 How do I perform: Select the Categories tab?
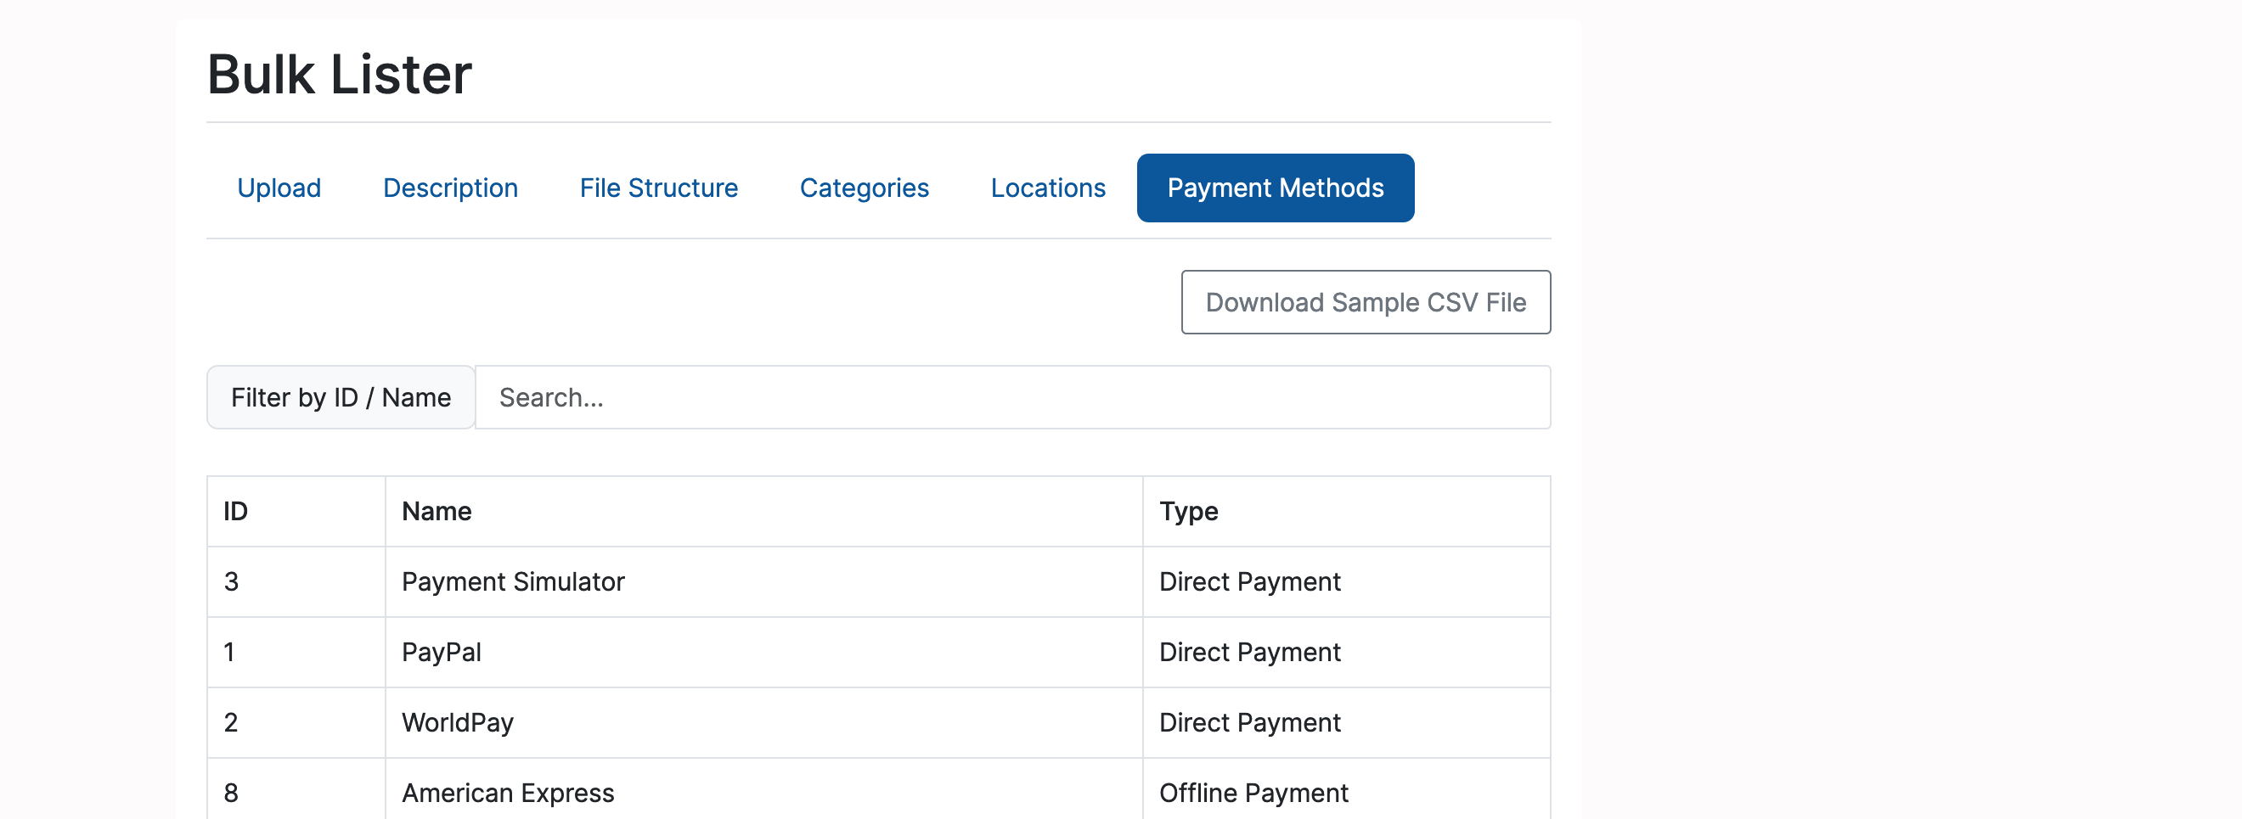[x=864, y=188]
